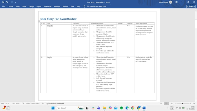
Task: Go to the Review ribbon tab
Action: pos(65,6)
